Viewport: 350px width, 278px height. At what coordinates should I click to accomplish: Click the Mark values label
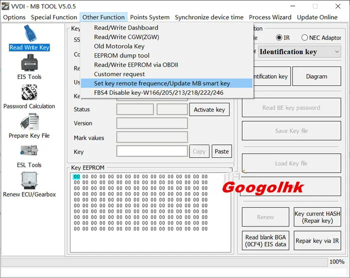89,138
